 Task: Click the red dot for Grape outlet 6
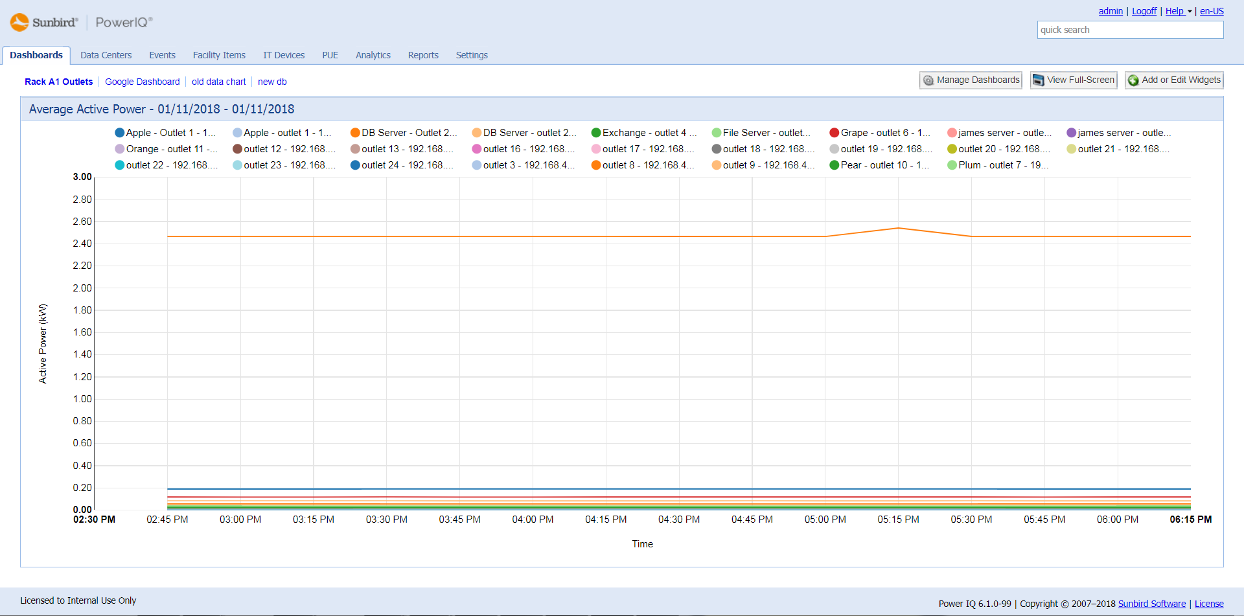[833, 132]
